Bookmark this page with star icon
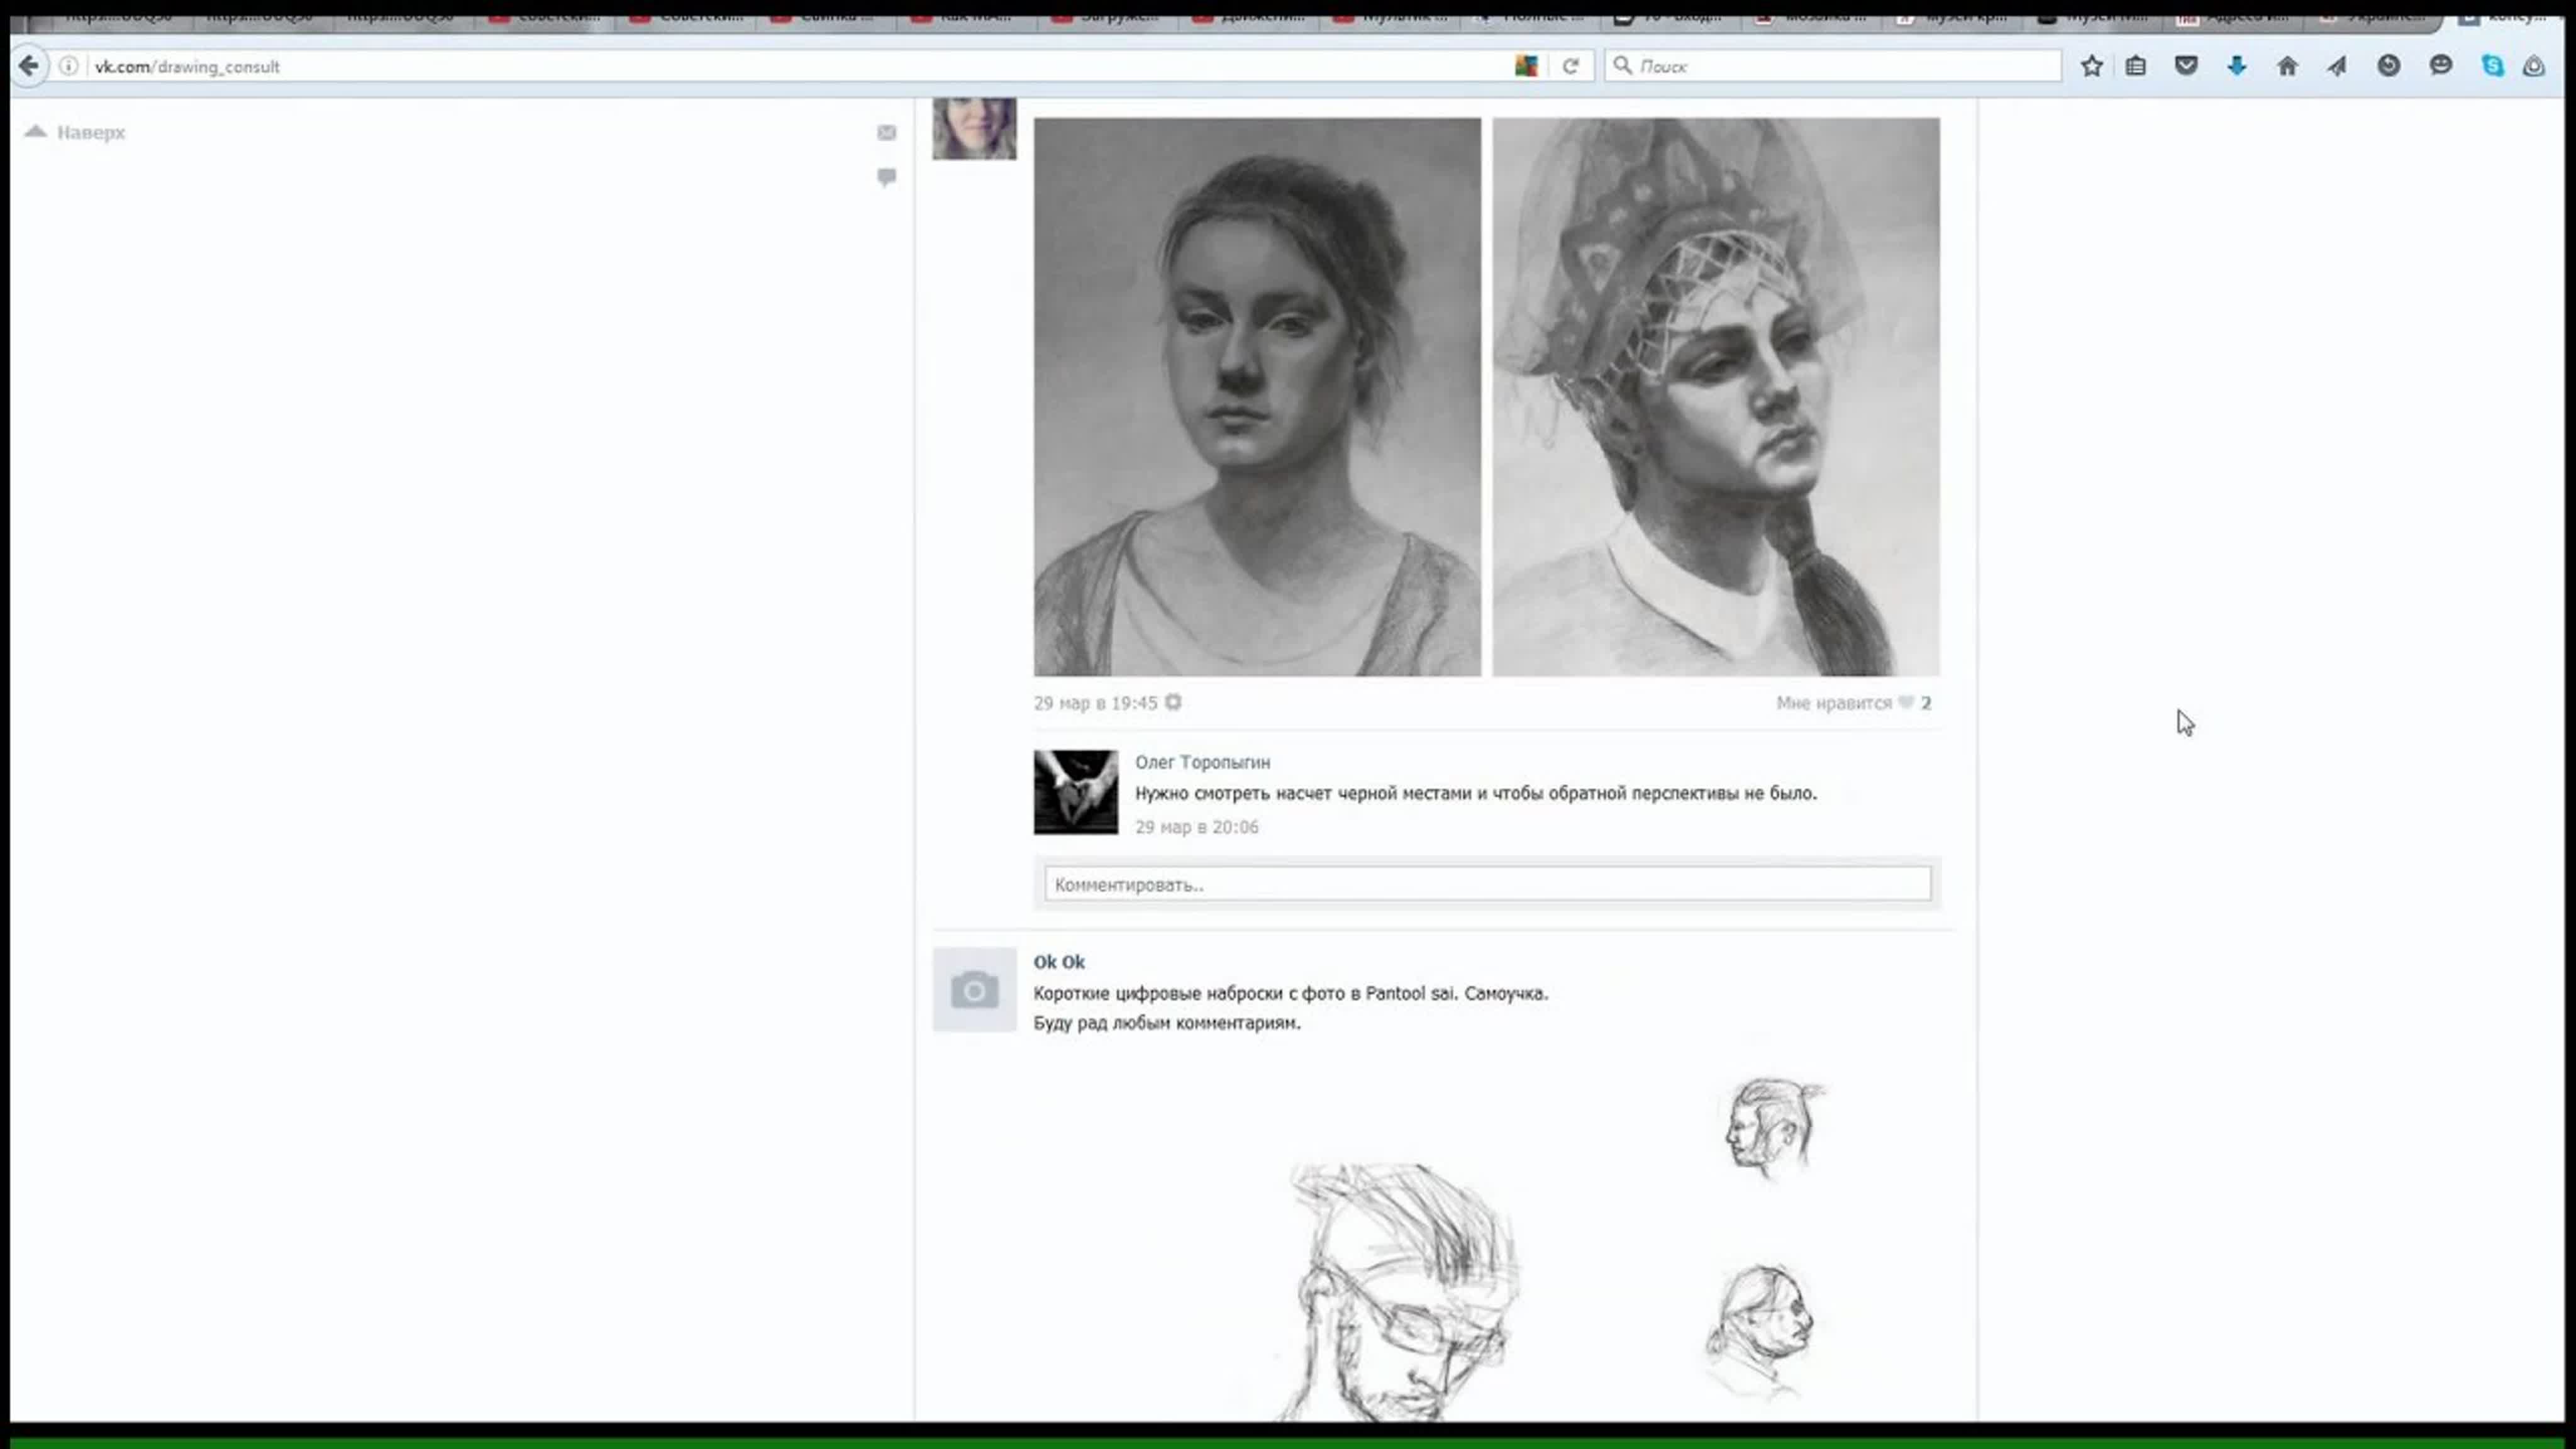Screen dimensions: 2576x1449 coord(2091,66)
